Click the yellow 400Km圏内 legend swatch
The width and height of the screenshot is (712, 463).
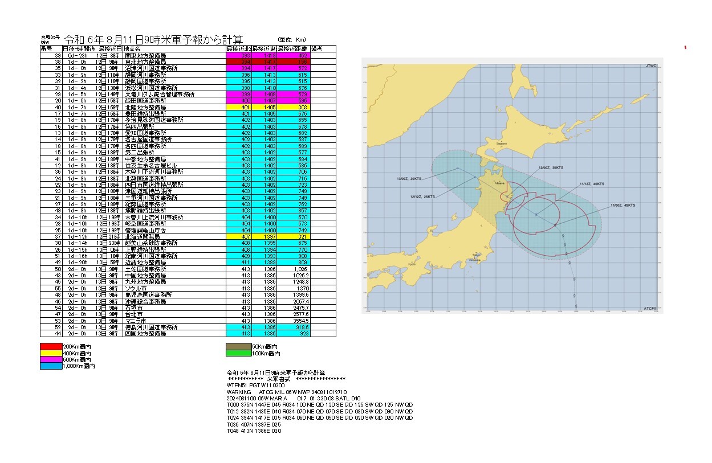51,353
